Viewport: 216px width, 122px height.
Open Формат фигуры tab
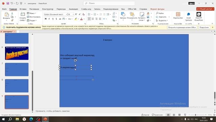click(157, 9)
